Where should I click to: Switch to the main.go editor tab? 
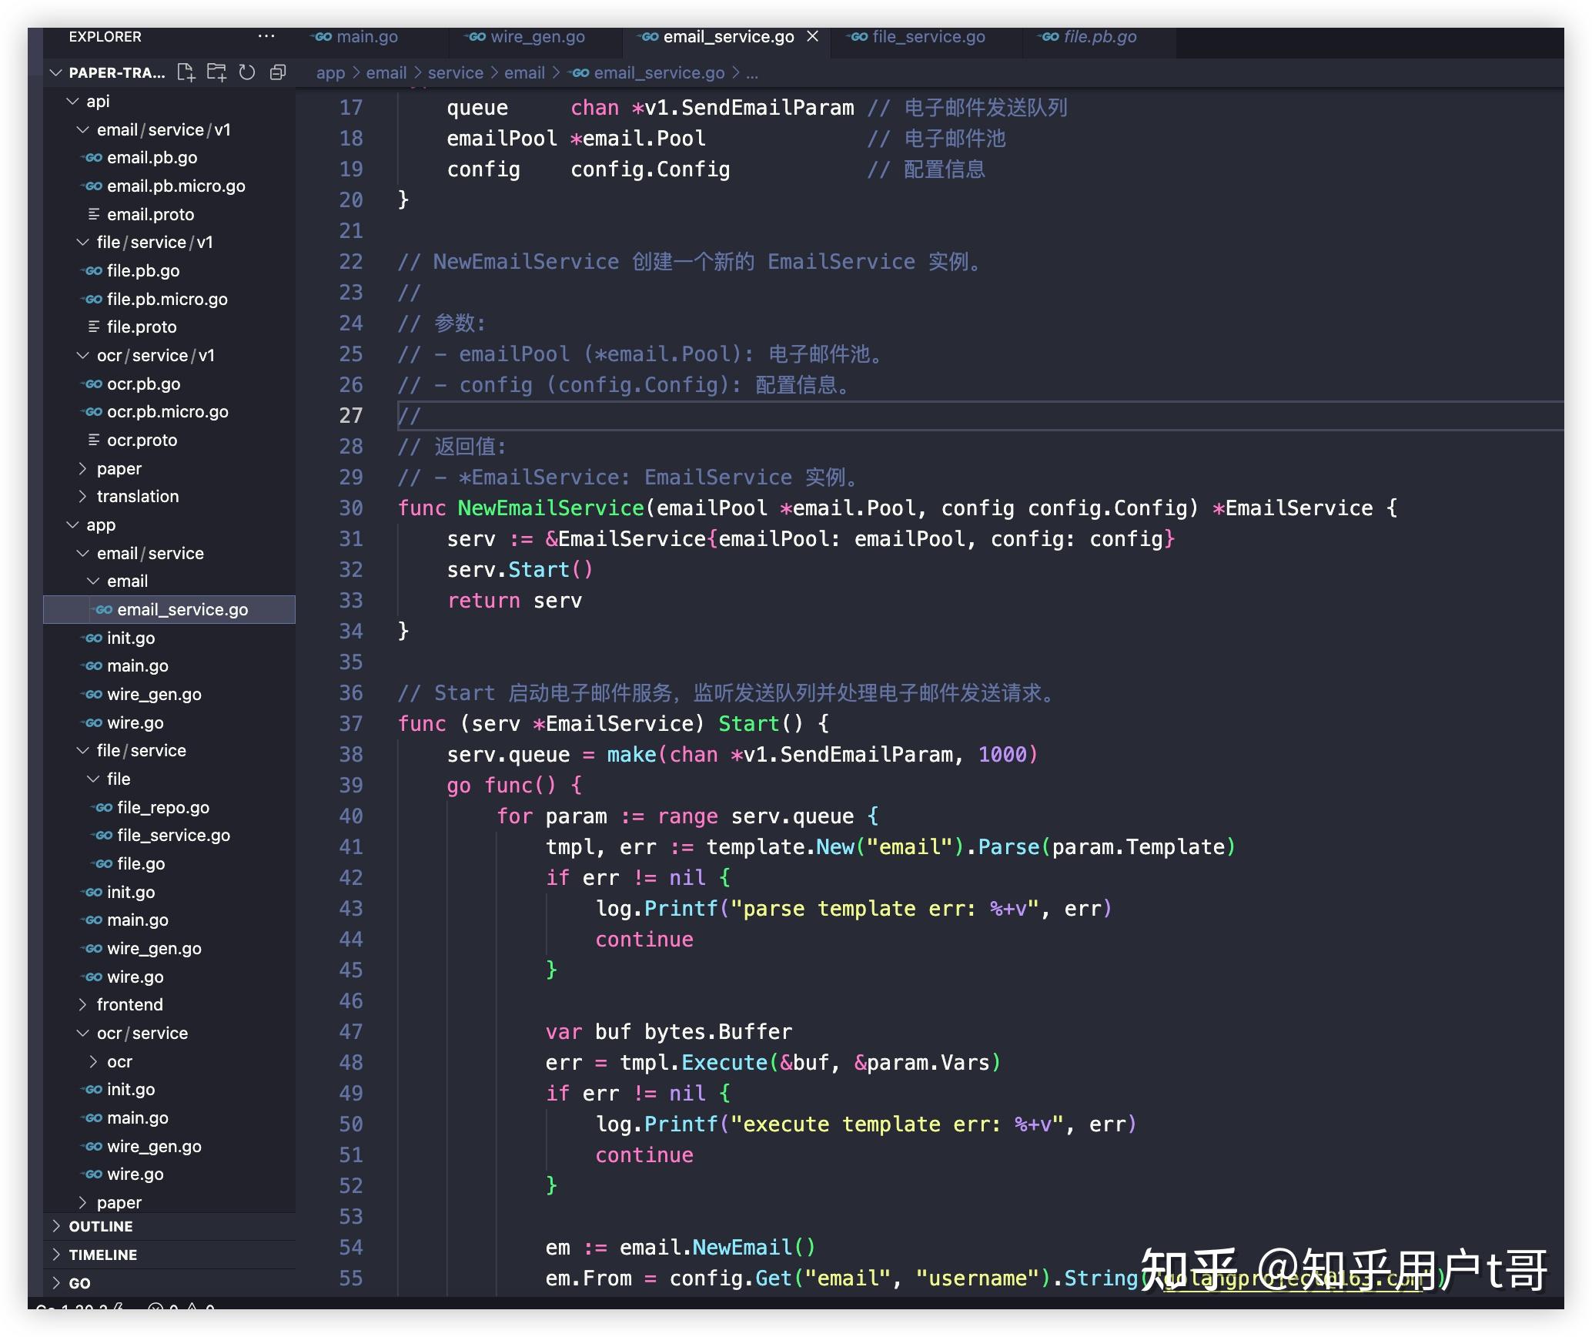[366, 36]
